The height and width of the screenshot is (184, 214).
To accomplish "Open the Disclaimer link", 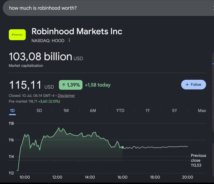I will (x=66, y=95).
